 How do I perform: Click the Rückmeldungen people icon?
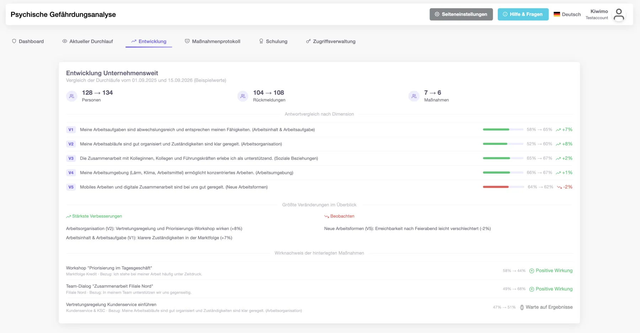[x=243, y=96]
